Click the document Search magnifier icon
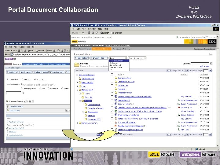Viewport: 220px width, 165px height. pyautogui.click(x=211, y=64)
